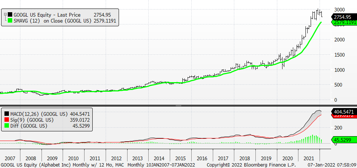Screen dimensions: 357x168
Task: Click the 2000 price axis label
Action: (340, 40)
